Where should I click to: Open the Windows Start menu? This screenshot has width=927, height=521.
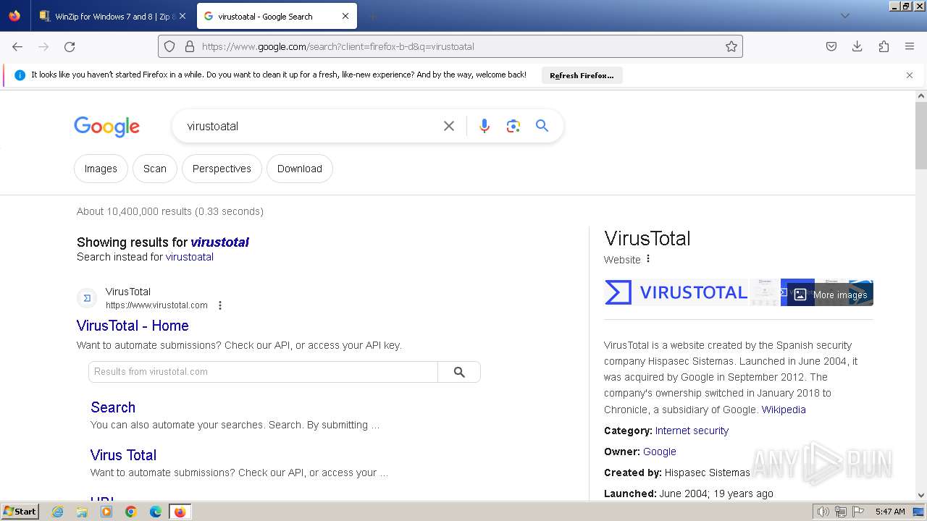tap(20, 512)
